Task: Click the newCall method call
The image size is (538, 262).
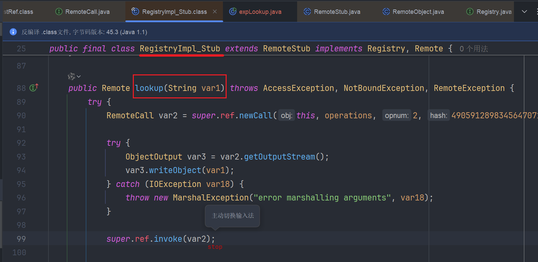Action: (256, 116)
